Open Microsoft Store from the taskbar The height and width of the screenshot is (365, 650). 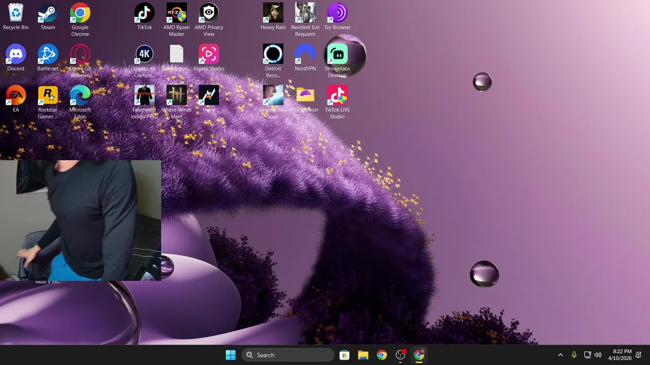click(x=344, y=355)
